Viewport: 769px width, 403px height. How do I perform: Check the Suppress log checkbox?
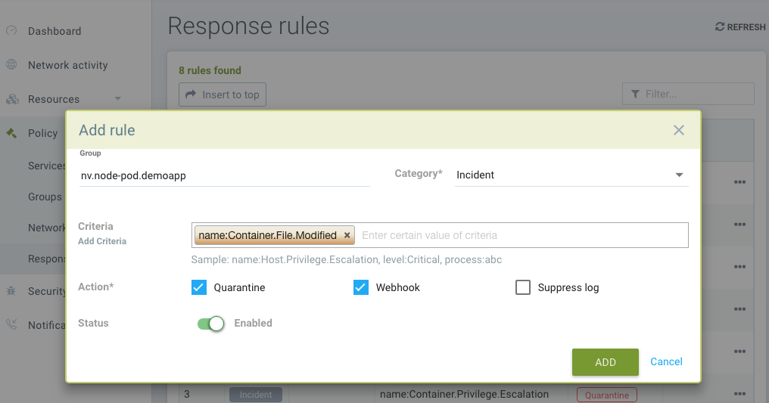click(523, 287)
